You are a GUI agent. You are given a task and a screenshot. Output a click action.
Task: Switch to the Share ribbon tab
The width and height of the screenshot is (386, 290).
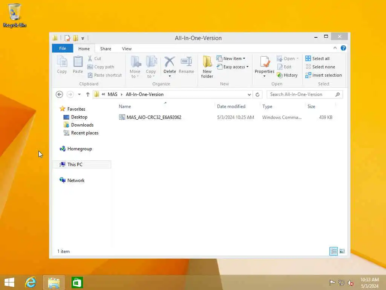[106, 49]
